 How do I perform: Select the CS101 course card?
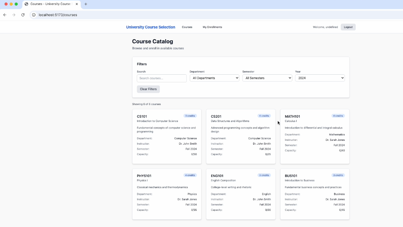pyautogui.click(x=167, y=136)
